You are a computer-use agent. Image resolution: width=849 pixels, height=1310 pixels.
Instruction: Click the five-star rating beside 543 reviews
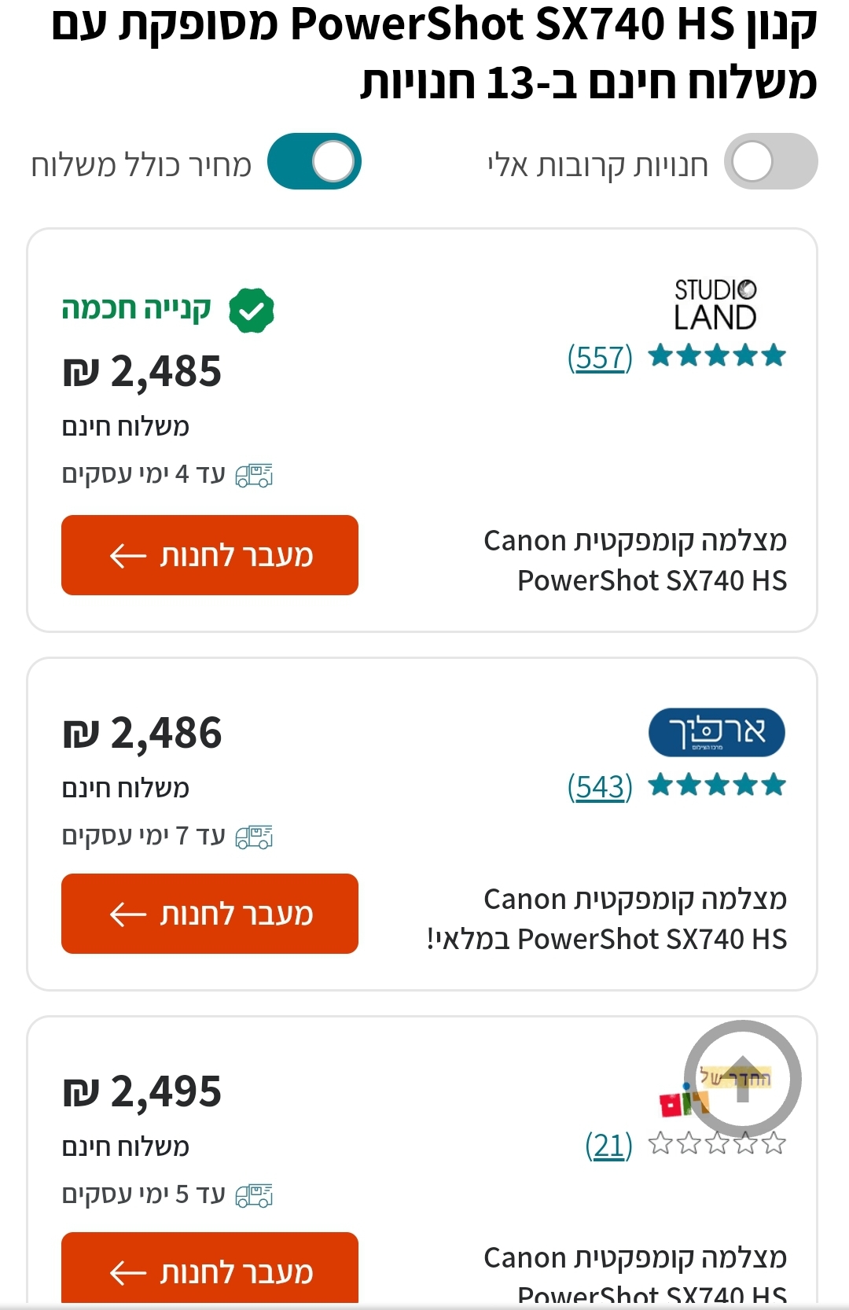[x=717, y=786]
